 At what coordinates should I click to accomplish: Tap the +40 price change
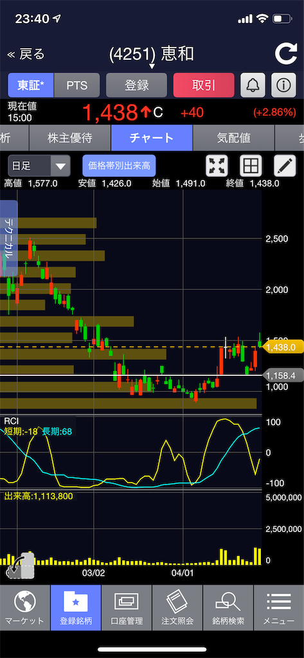click(192, 112)
